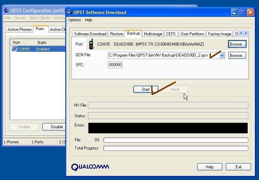The image size is (259, 180).
Task: Switch to the User Partitions tab
Action: [x=192, y=34]
